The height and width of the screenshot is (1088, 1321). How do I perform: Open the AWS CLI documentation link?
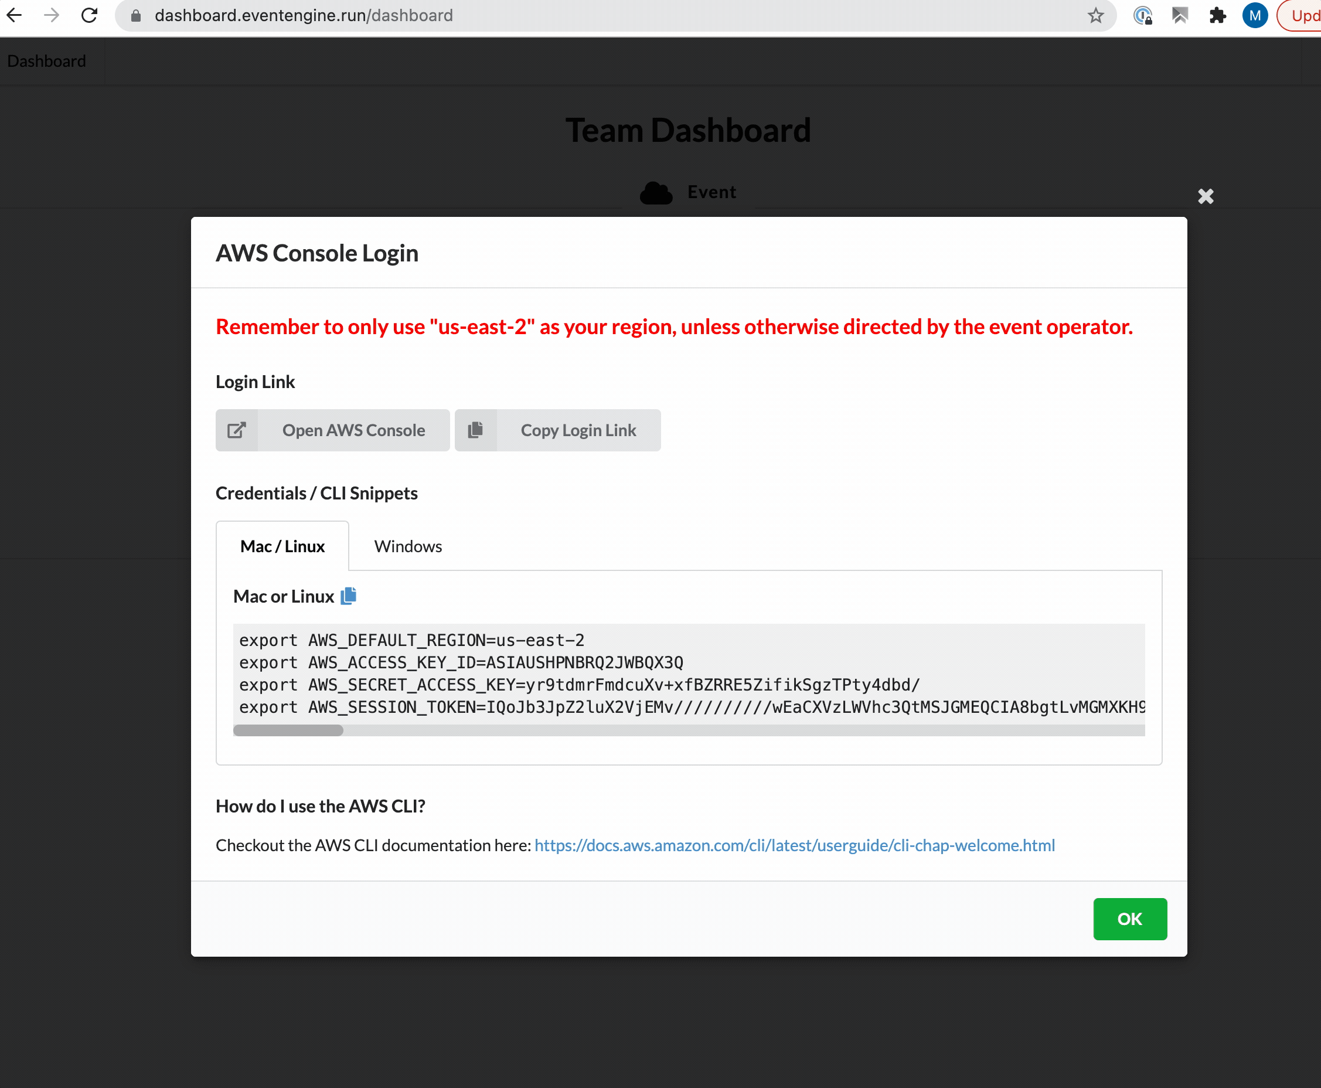tap(795, 845)
